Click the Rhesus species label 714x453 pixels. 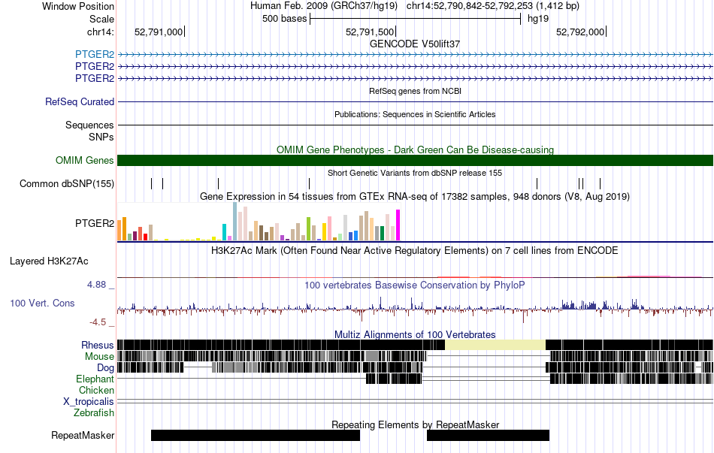(x=98, y=345)
